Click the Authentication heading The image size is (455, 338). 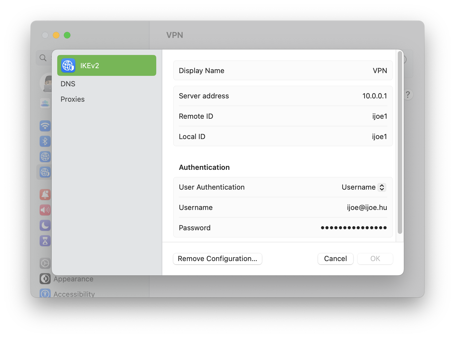[204, 167]
